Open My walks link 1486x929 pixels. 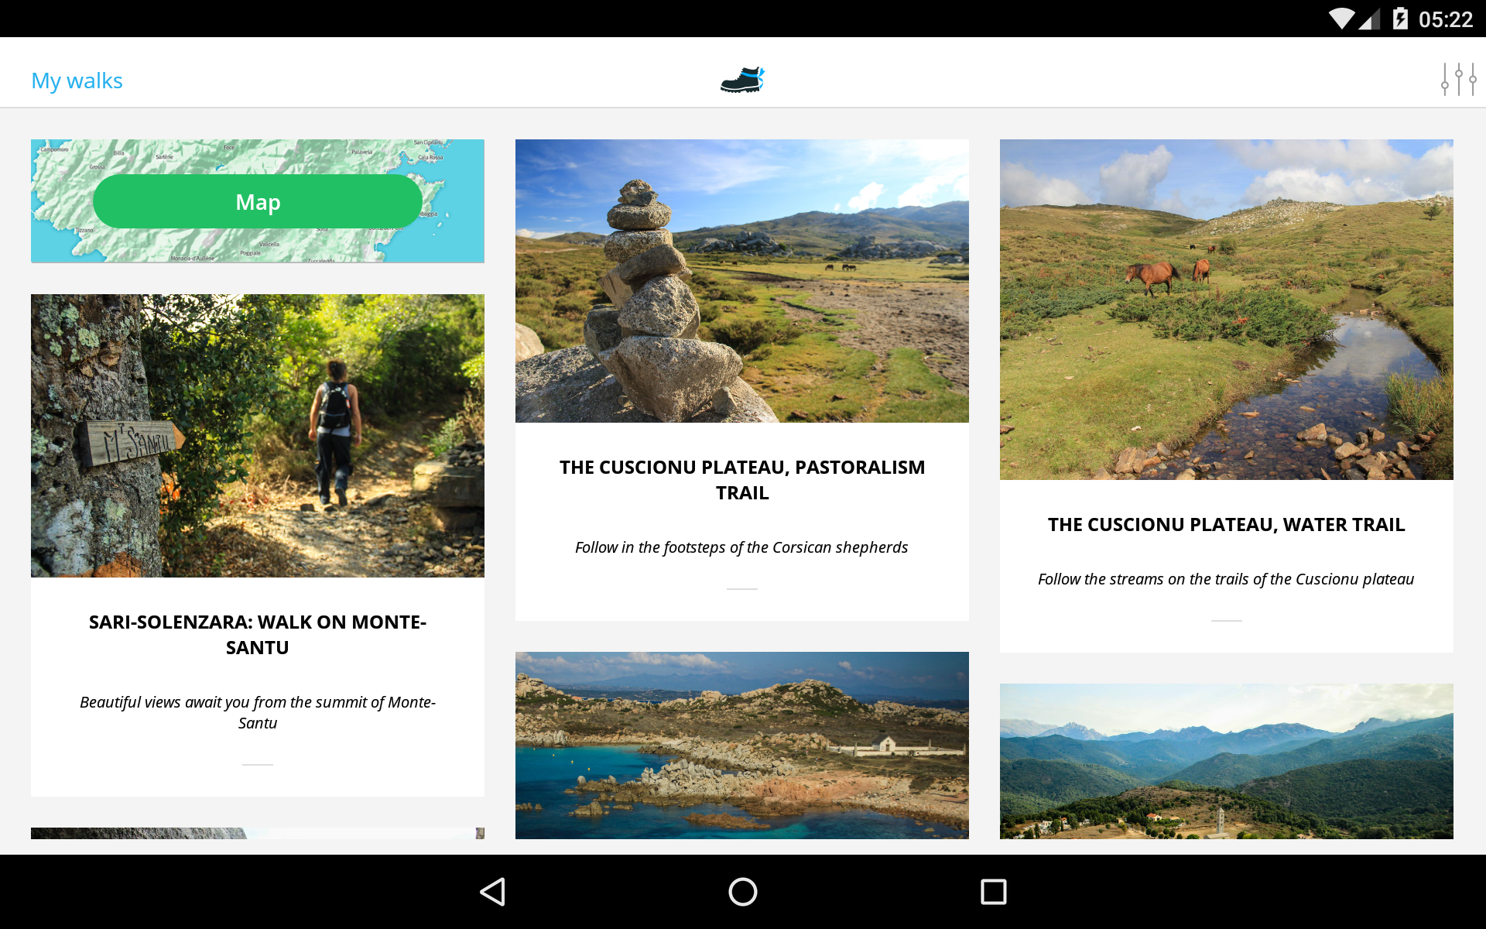pyautogui.click(x=77, y=81)
